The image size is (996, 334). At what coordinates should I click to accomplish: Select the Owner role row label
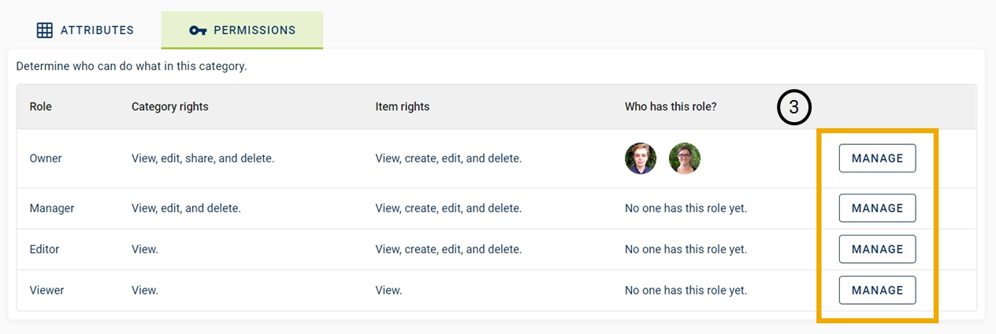point(46,158)
